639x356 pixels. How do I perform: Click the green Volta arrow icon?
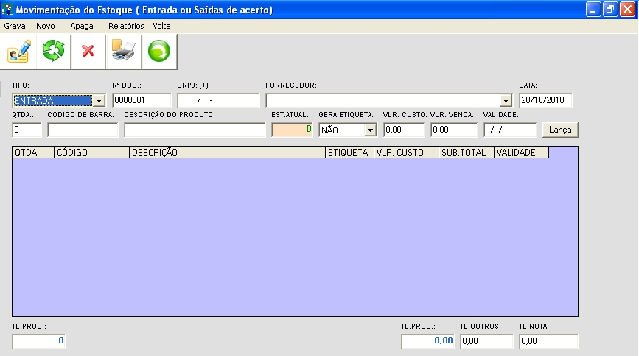click(158, 52)
